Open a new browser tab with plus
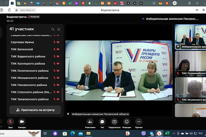Screen dimensions: 206x137 174,3
